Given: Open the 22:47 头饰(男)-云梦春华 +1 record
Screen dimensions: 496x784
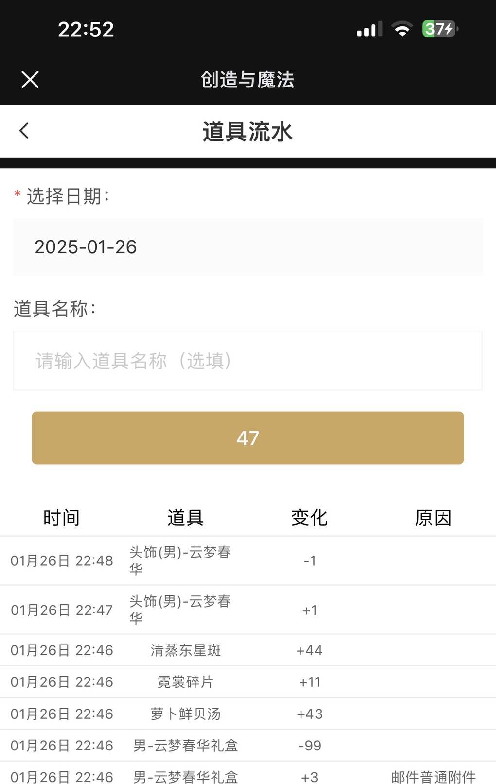Looking at the screenshot, I should [x=248, y=610].
